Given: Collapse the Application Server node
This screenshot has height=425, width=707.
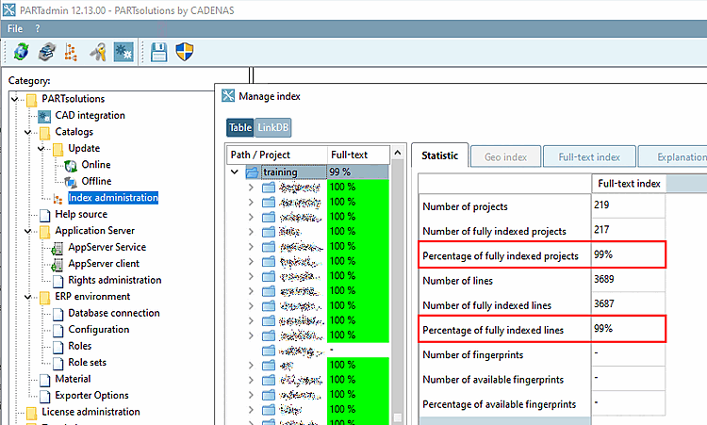Looking at the screenshot, I should 28,231.
